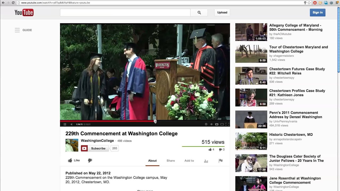Screen dimensions: 340x191
Task: Click Tour of Chestertown thumbnail
Action: click(x=251, y=54)
